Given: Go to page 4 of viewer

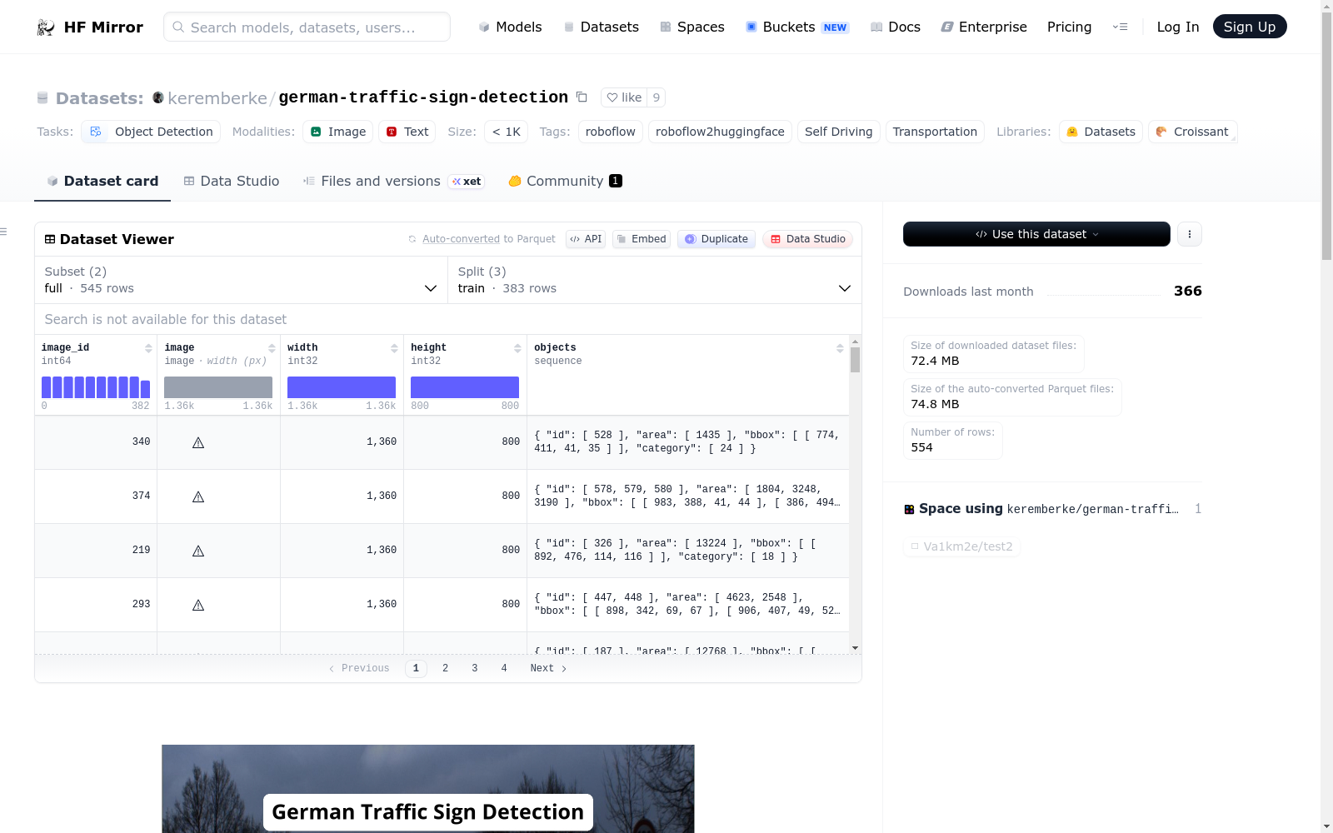Looking at the screenshot, I should coord(504,668).
